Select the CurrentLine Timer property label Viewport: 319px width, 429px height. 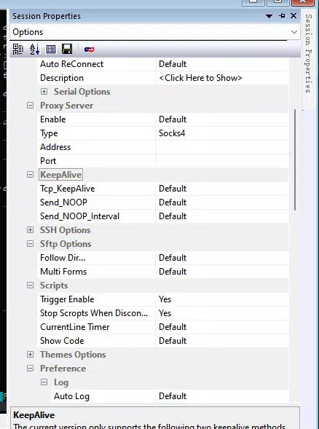[x=75, y=327]
